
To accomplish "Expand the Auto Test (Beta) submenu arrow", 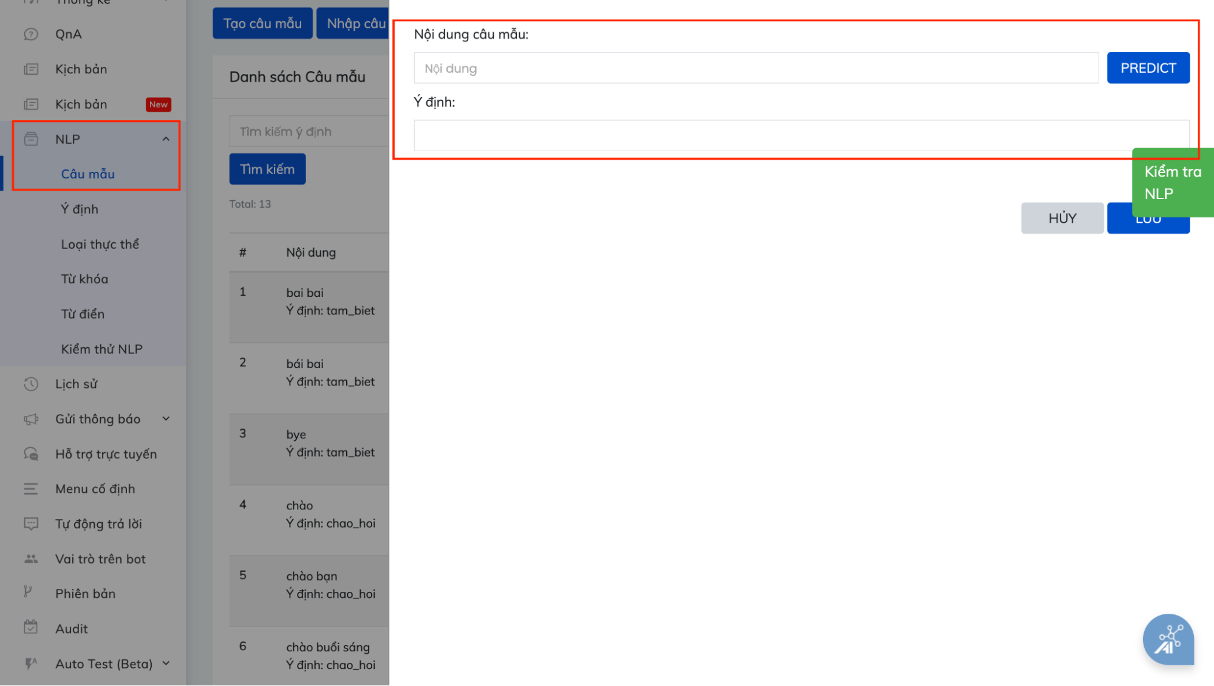I will tap(166, 664).
